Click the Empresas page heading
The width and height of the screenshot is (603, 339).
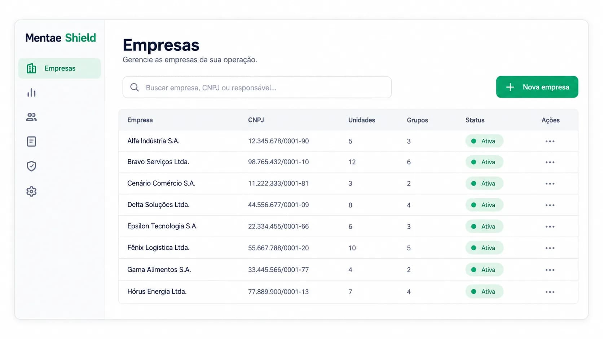[161, 45]
